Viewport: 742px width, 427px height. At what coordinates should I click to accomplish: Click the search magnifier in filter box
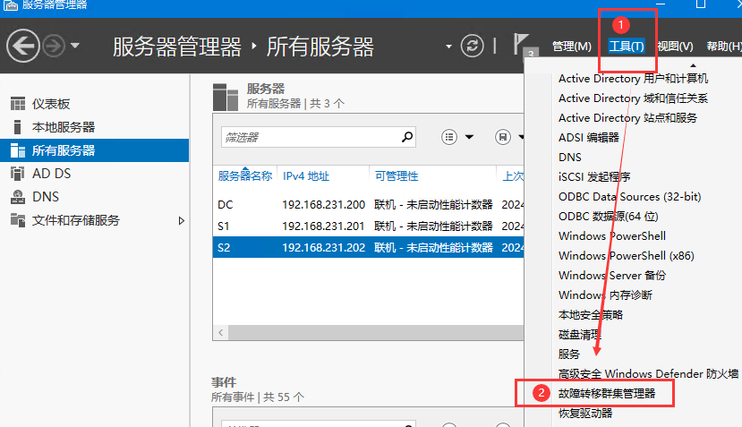tap(407, 137)
